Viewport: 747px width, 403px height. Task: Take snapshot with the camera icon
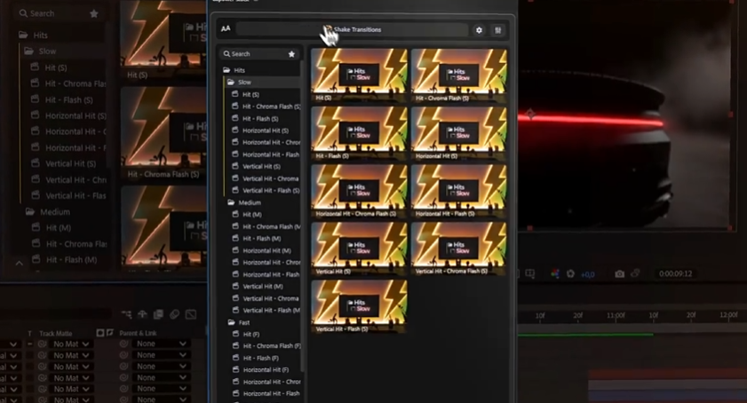620,274
